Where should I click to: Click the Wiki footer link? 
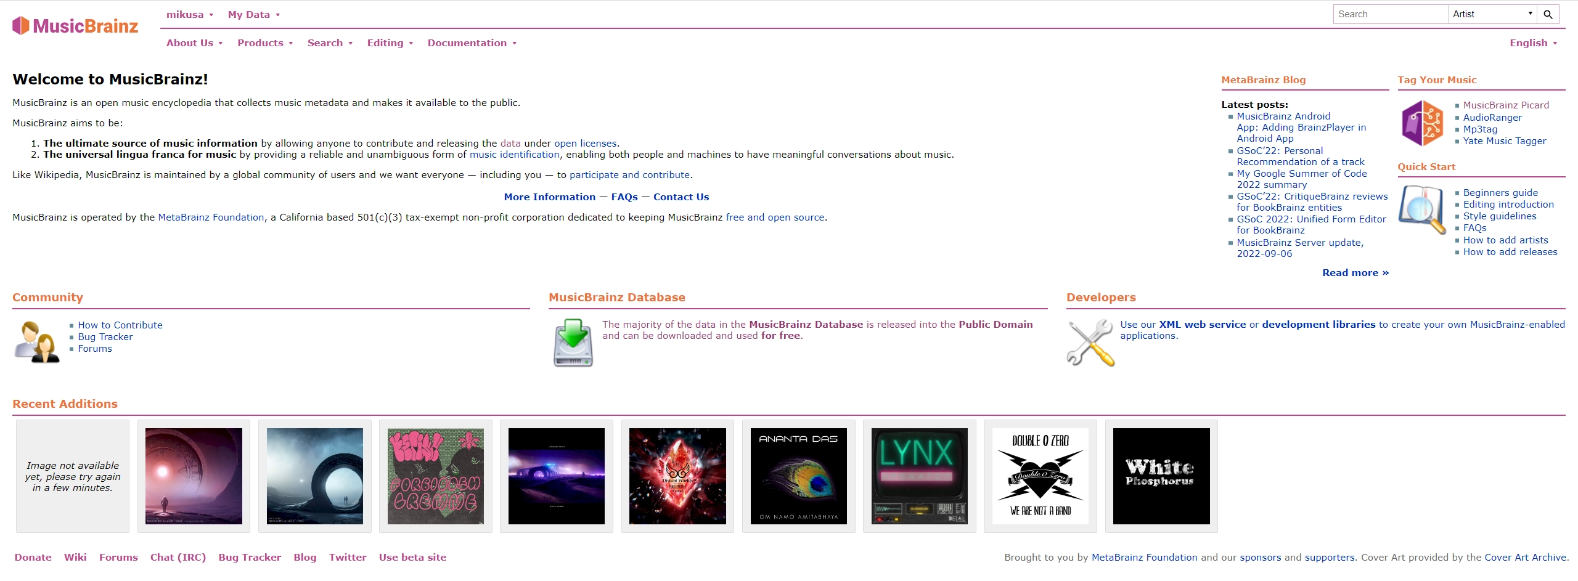(x=75, y=557)
